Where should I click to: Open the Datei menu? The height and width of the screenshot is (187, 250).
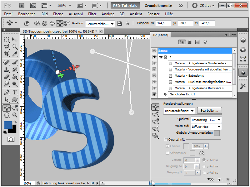8,14
